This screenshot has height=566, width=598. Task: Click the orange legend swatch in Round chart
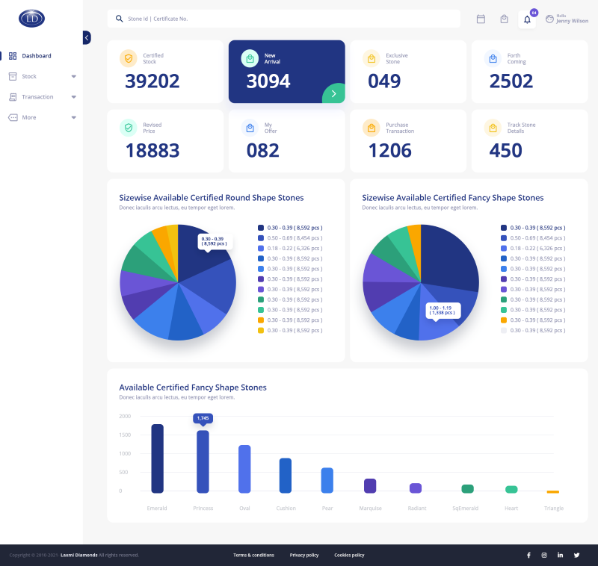pyautogui.click(x=261, y=320)
